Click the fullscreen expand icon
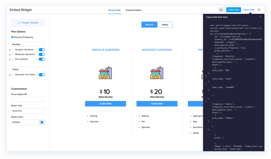 coord(221,10)
